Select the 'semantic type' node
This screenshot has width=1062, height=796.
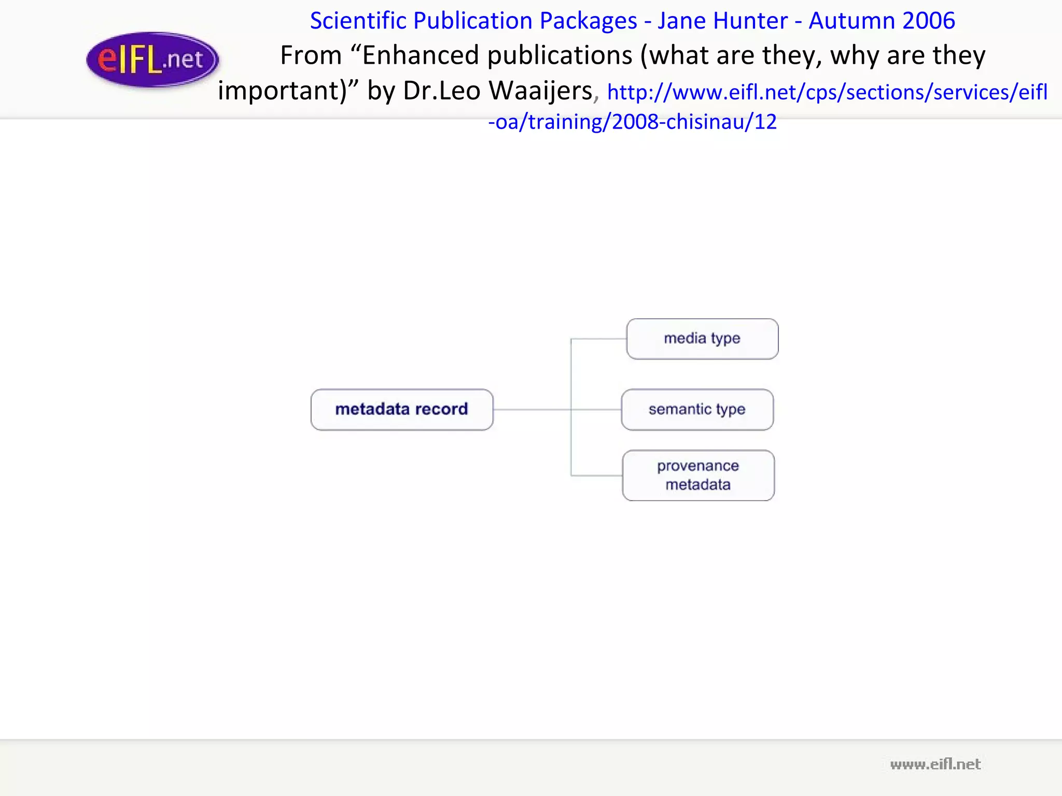pos(697,409)
